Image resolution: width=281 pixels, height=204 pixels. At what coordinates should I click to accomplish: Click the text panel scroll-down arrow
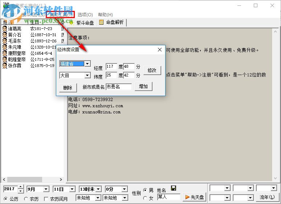pos(275,178)
